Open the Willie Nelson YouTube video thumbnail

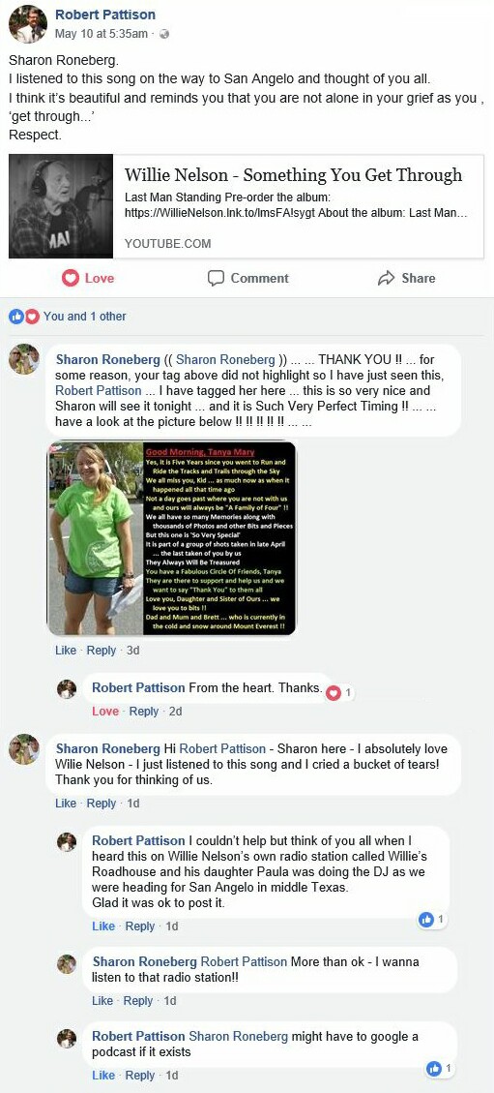61,206
